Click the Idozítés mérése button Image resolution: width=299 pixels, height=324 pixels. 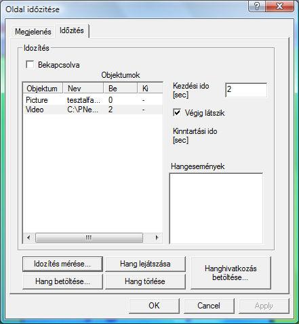click(62, 264)
